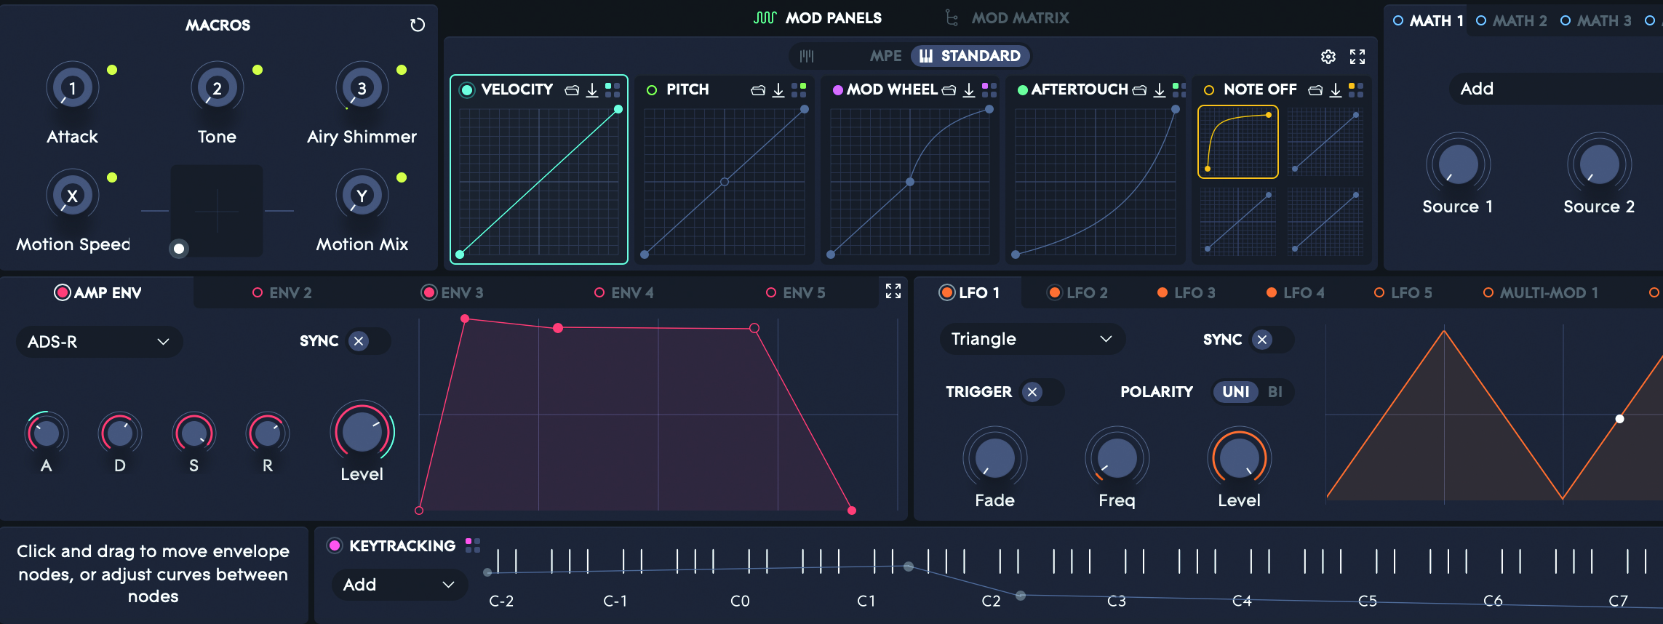Open the Keytracking curve slot grid icon
The width and height of the screenshot is (1663, 624).
473,545
